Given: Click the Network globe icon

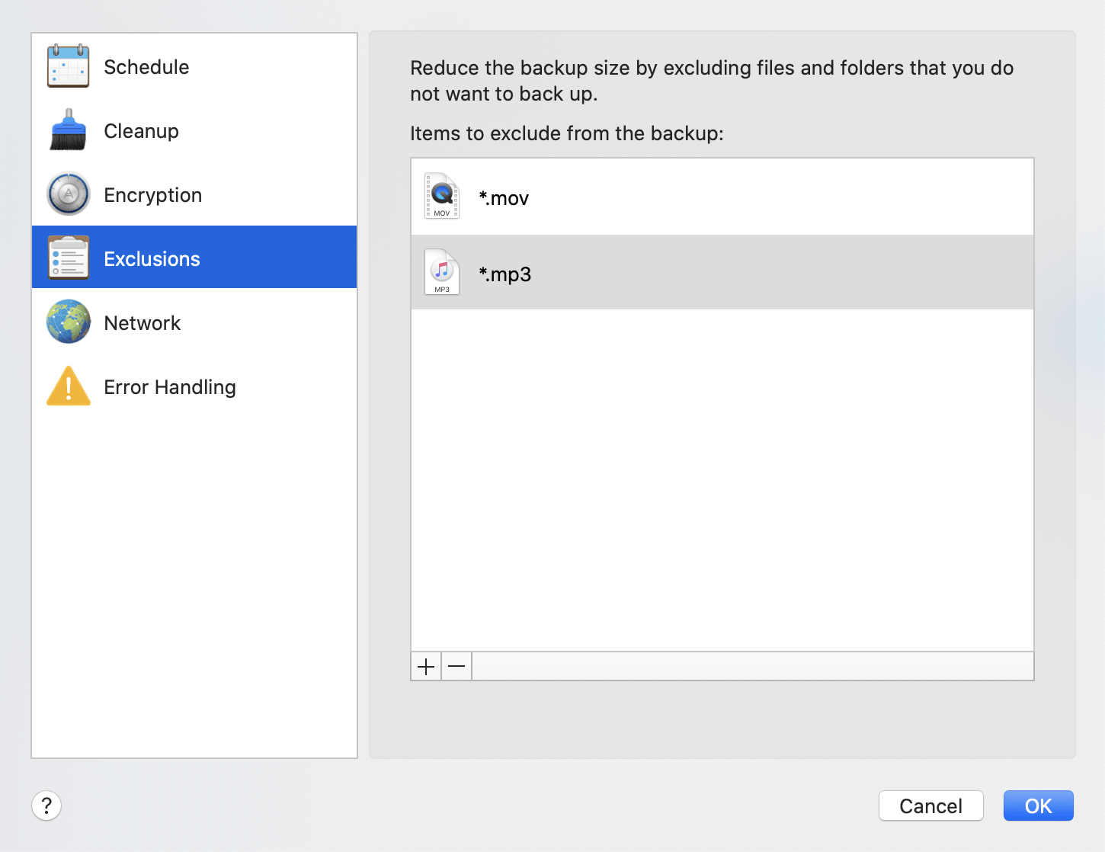Looking at the screenshot, I should point(68,322).
